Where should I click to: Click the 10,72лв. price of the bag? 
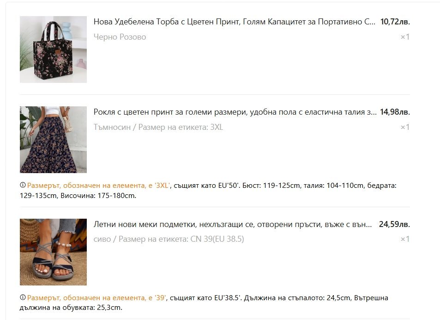tap(395, 22)
